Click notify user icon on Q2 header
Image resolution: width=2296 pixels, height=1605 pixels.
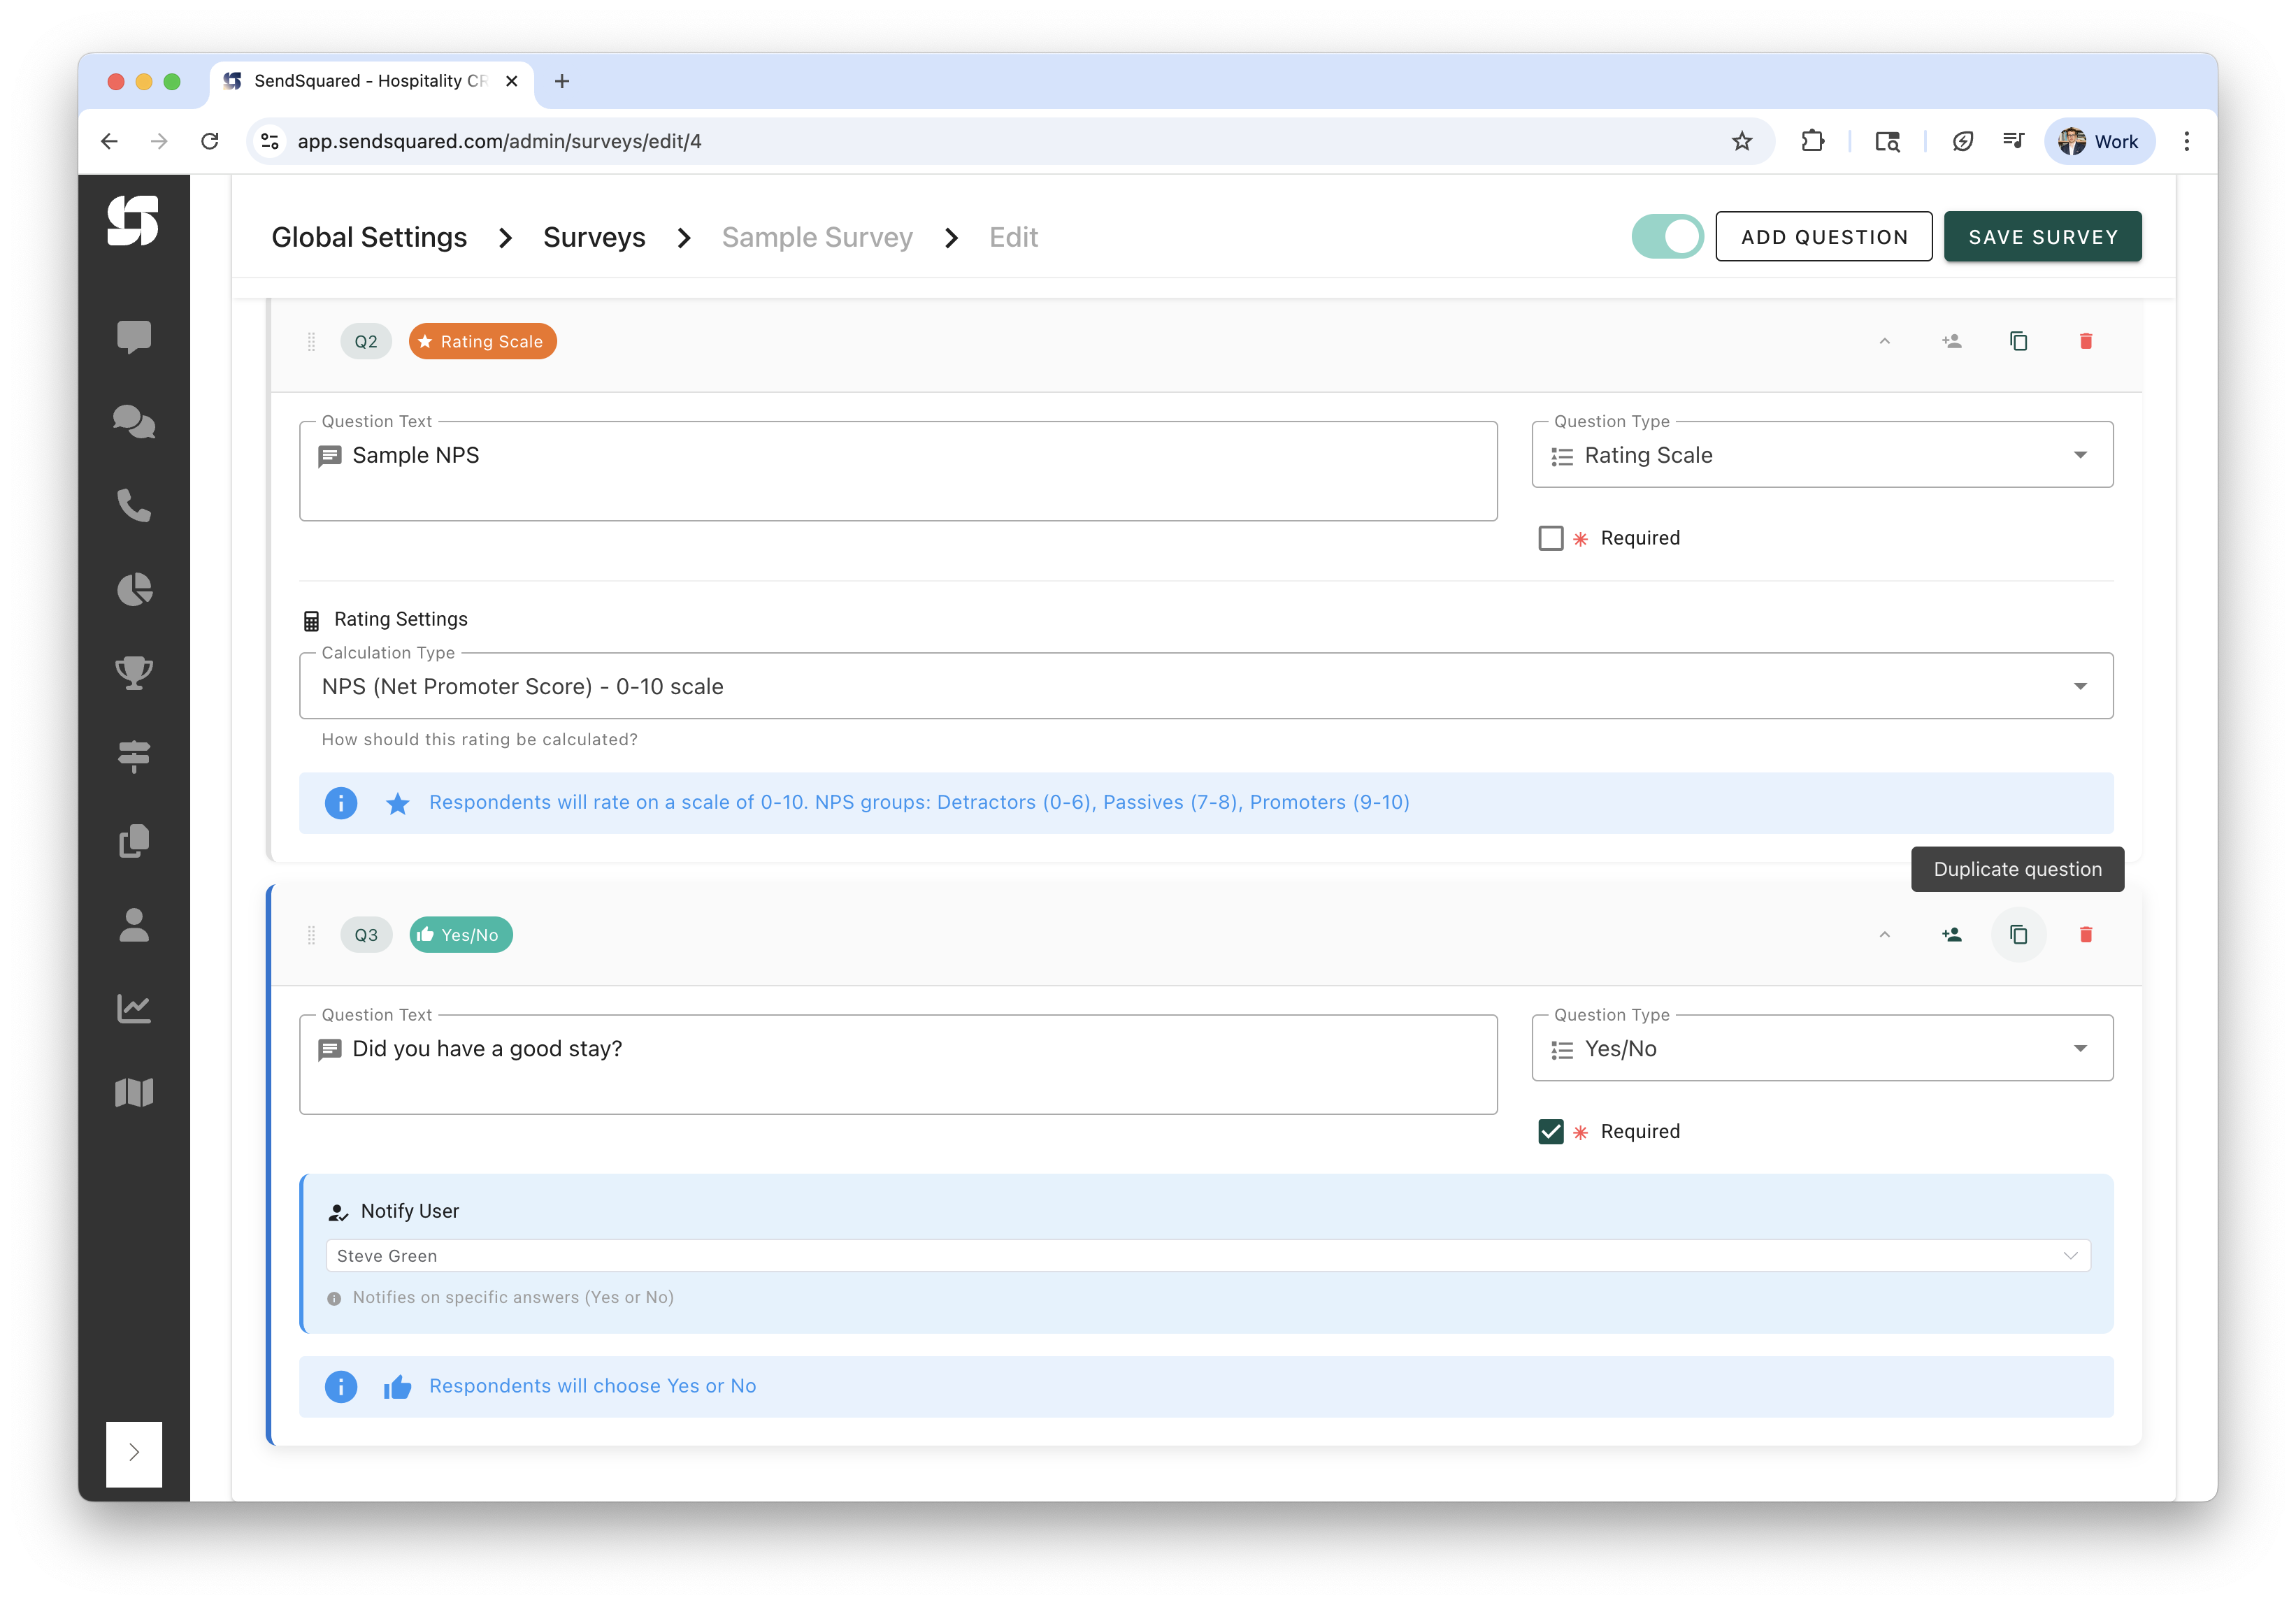[1951, 341]
